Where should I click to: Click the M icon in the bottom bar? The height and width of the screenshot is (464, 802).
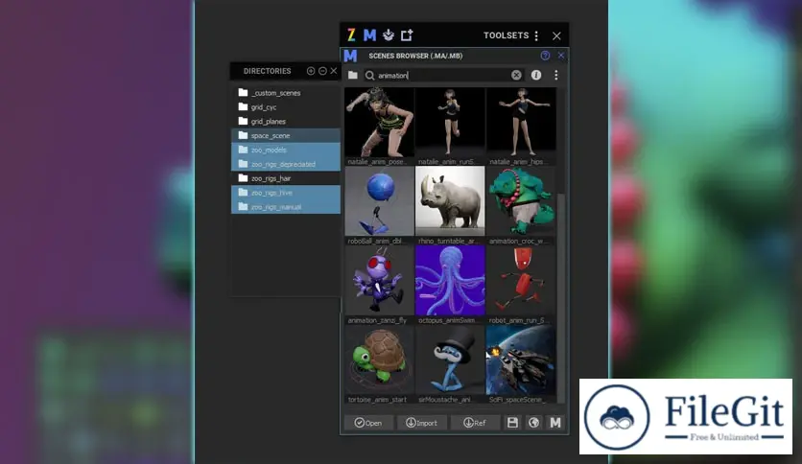555,423
